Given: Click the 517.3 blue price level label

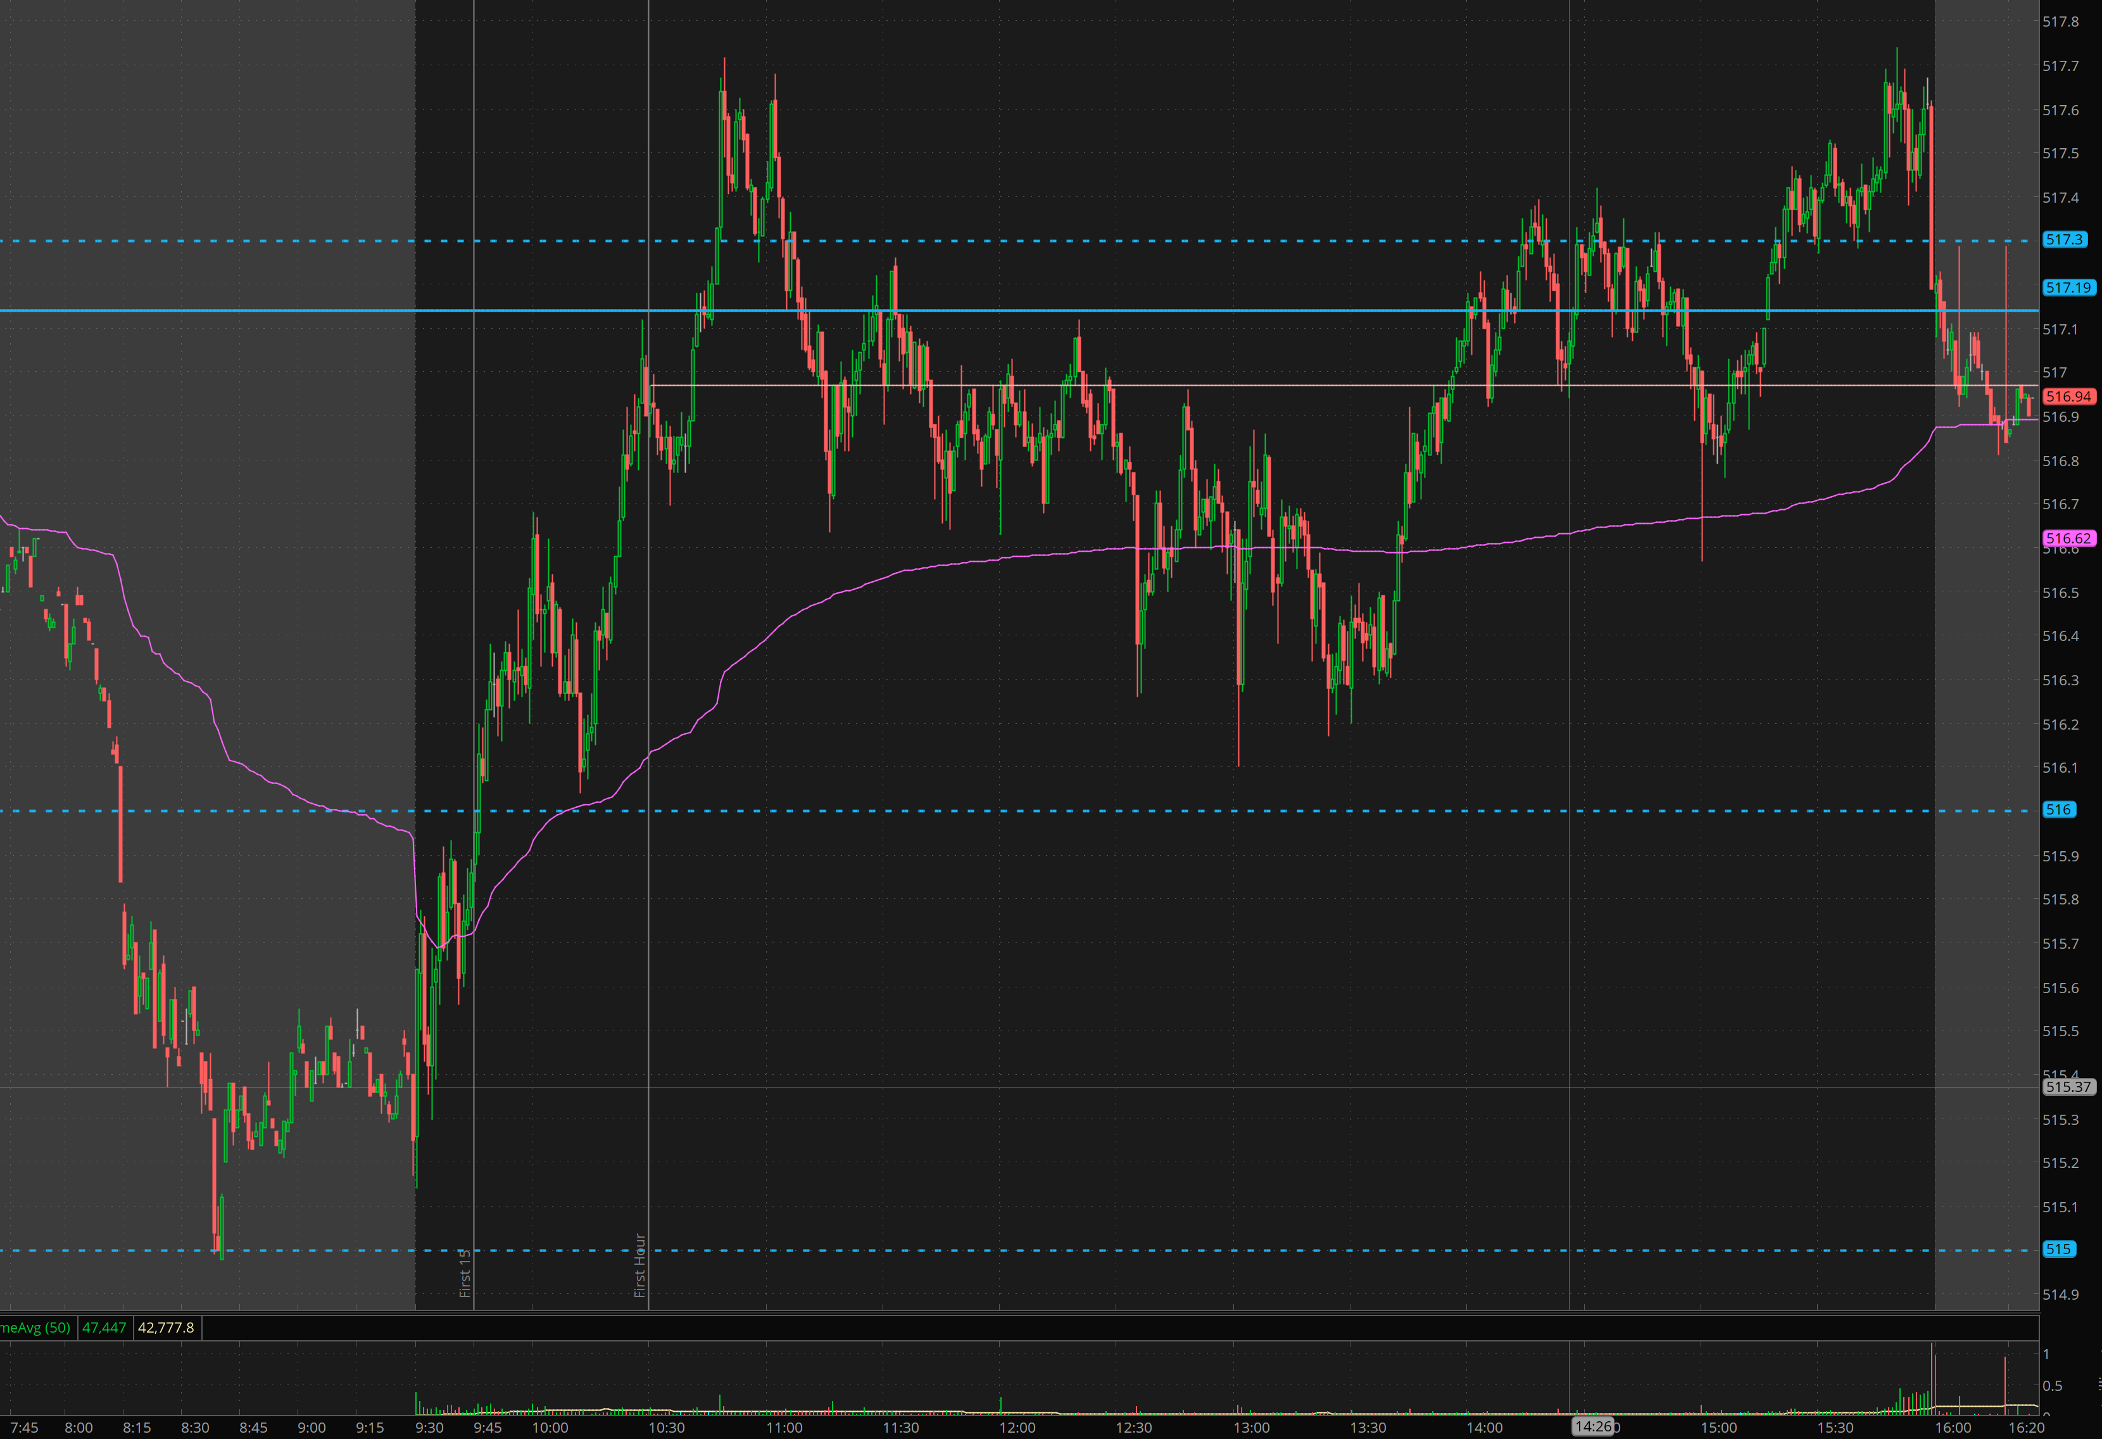Looking at the screenshot, I should point(2064,240).
